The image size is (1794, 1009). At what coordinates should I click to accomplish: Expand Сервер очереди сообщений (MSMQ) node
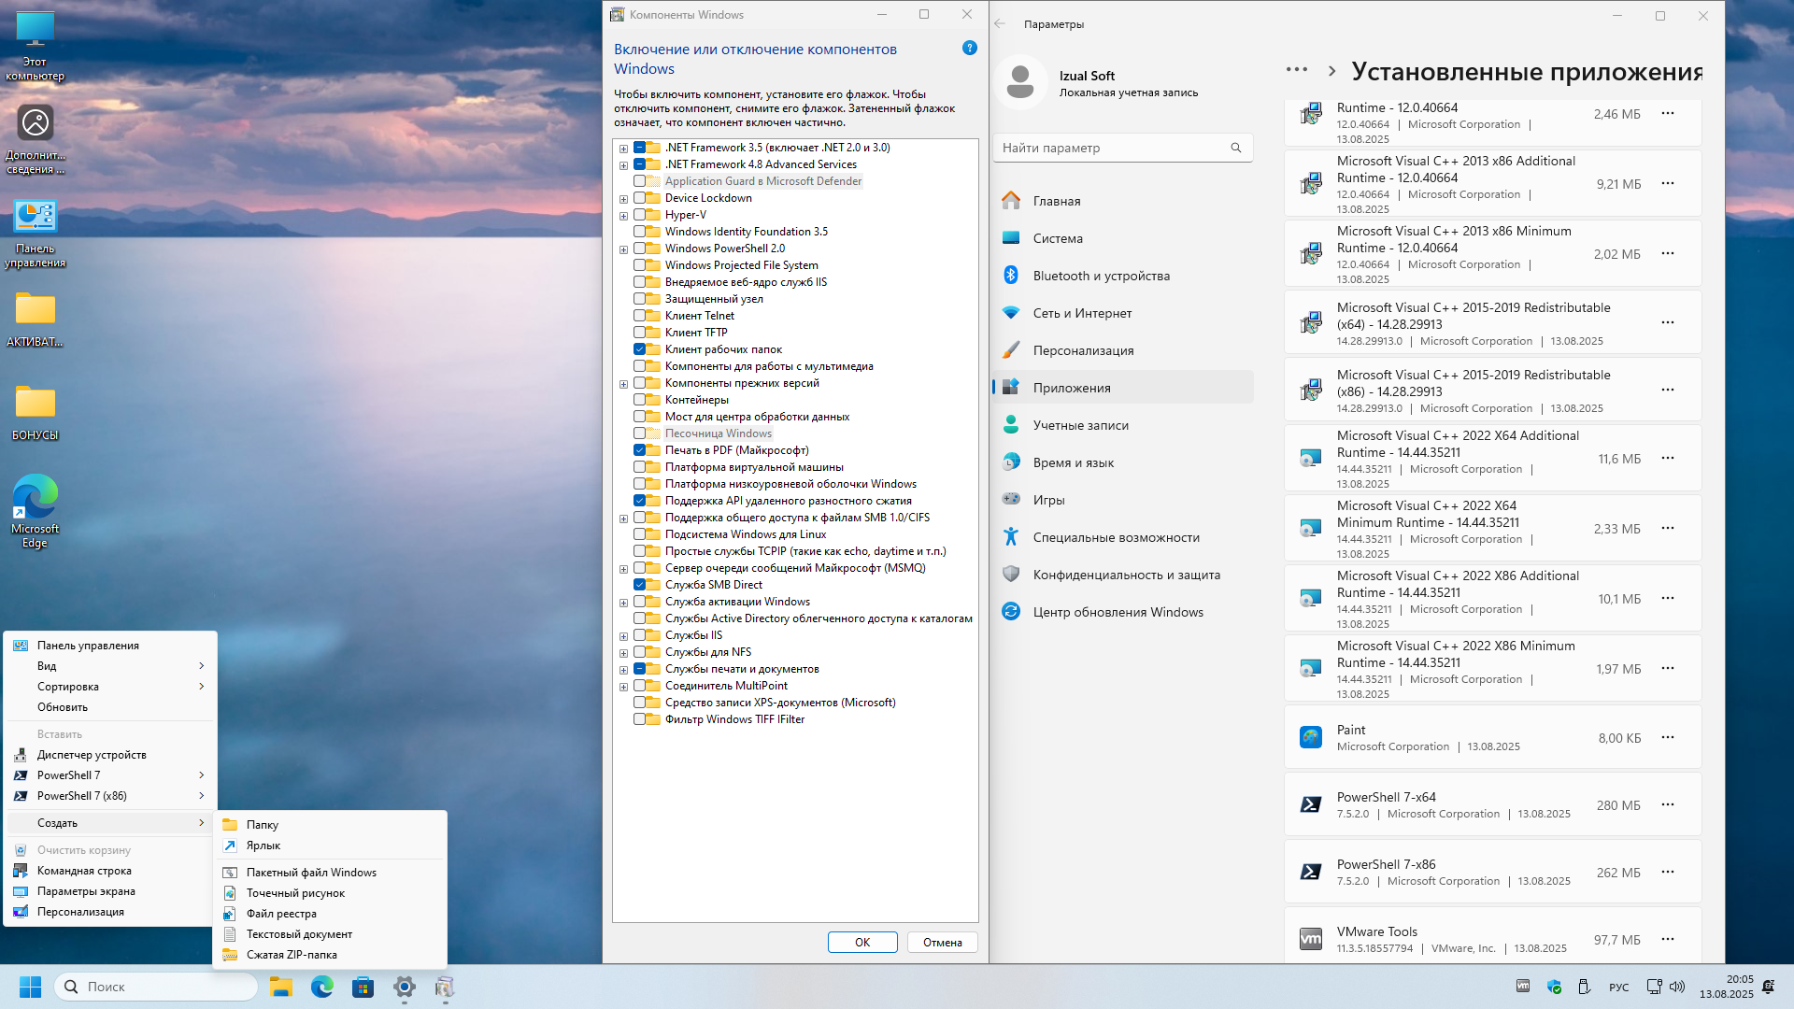point(623,569)
